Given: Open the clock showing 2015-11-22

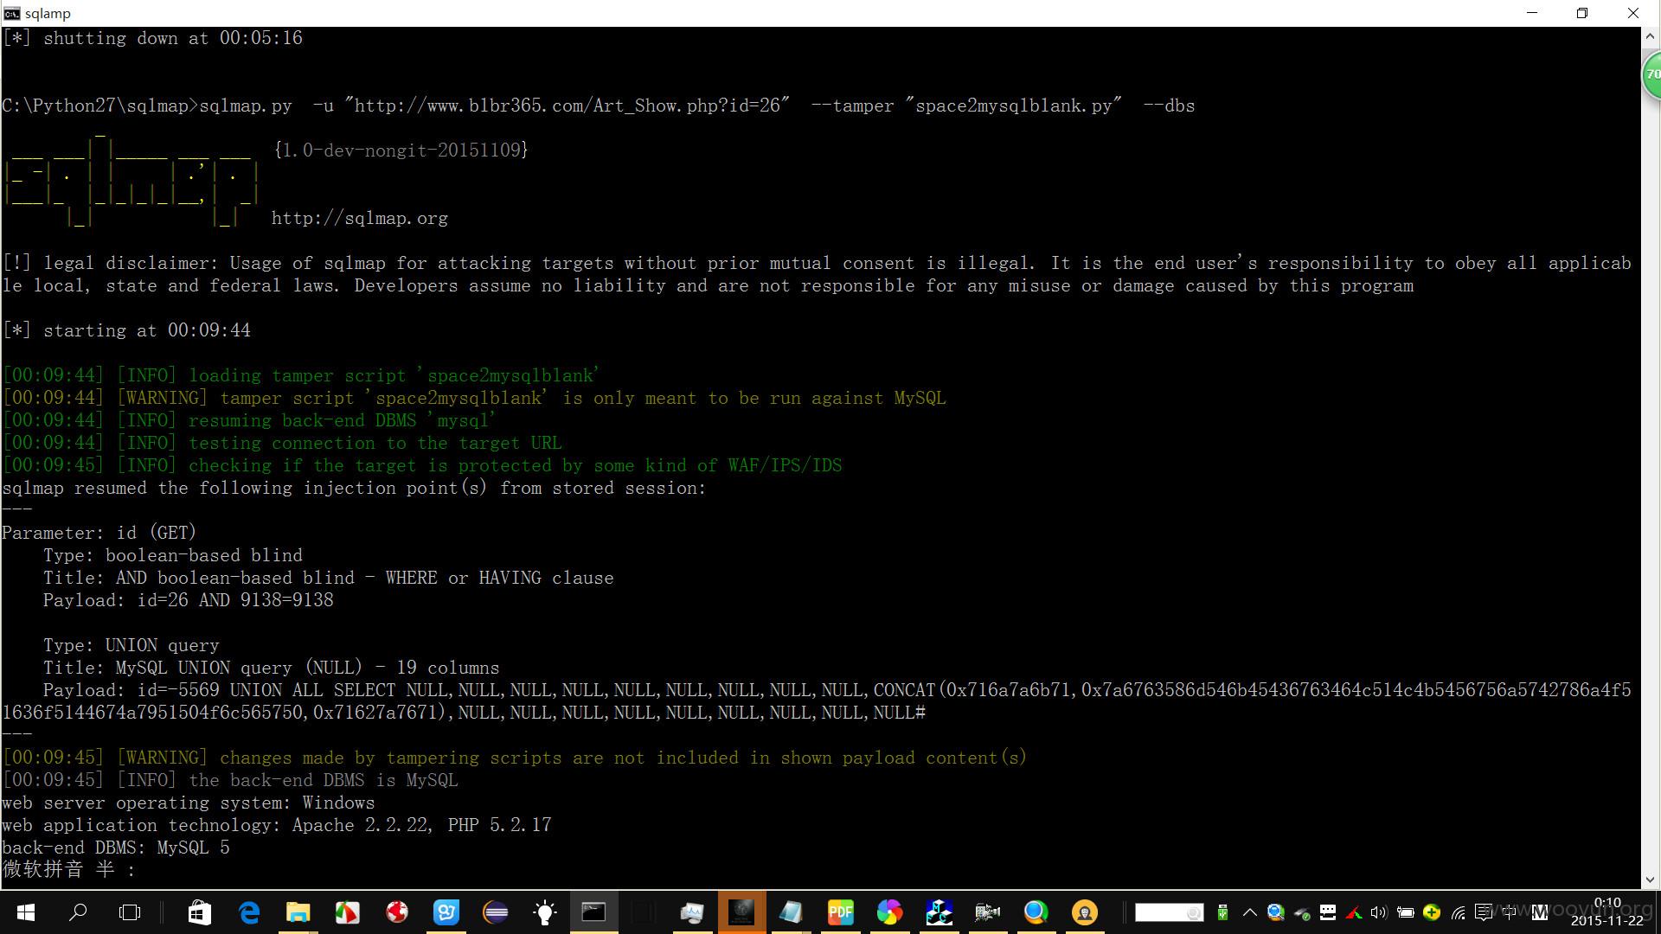Looking at the screenshot, I should [x=1606, y=912].
